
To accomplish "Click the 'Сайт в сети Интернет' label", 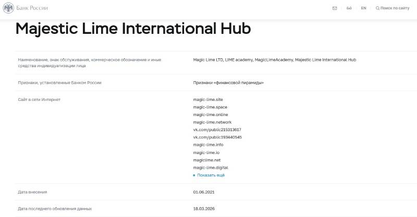I will click(39, 99).
